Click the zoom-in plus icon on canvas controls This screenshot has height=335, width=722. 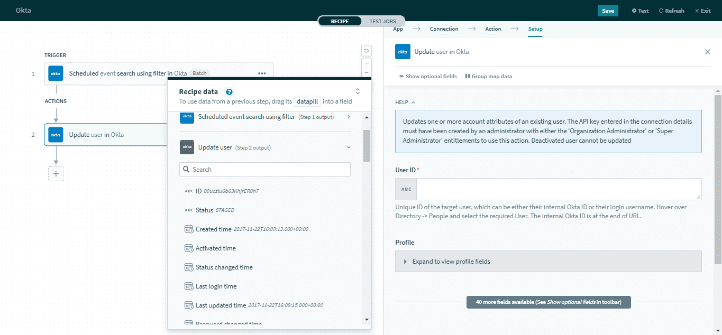tap(366, 62)
